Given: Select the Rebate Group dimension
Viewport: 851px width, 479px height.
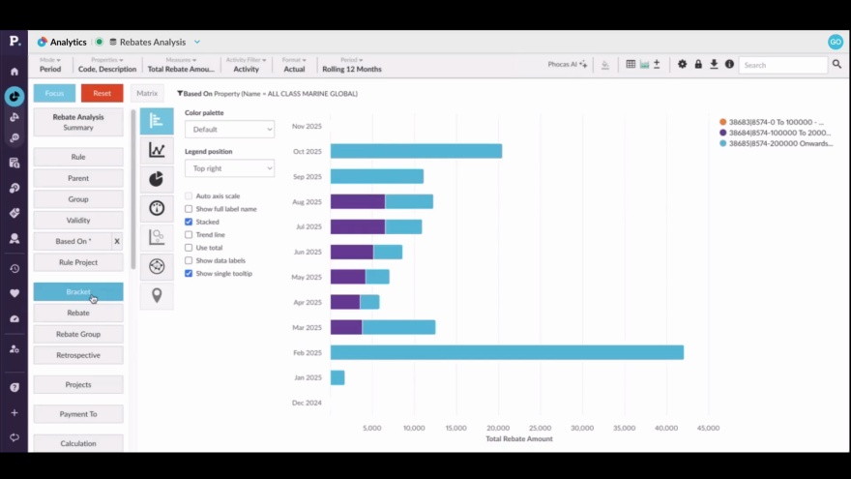Looking at the screenshot, I should [78, 334].
